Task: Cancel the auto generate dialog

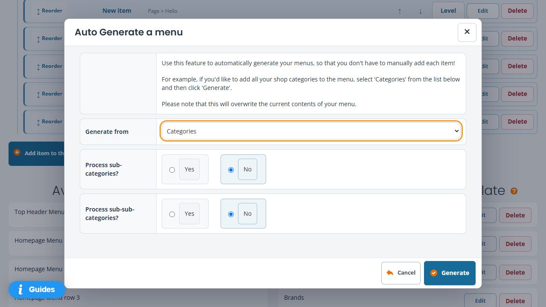Action: (401, 273)
